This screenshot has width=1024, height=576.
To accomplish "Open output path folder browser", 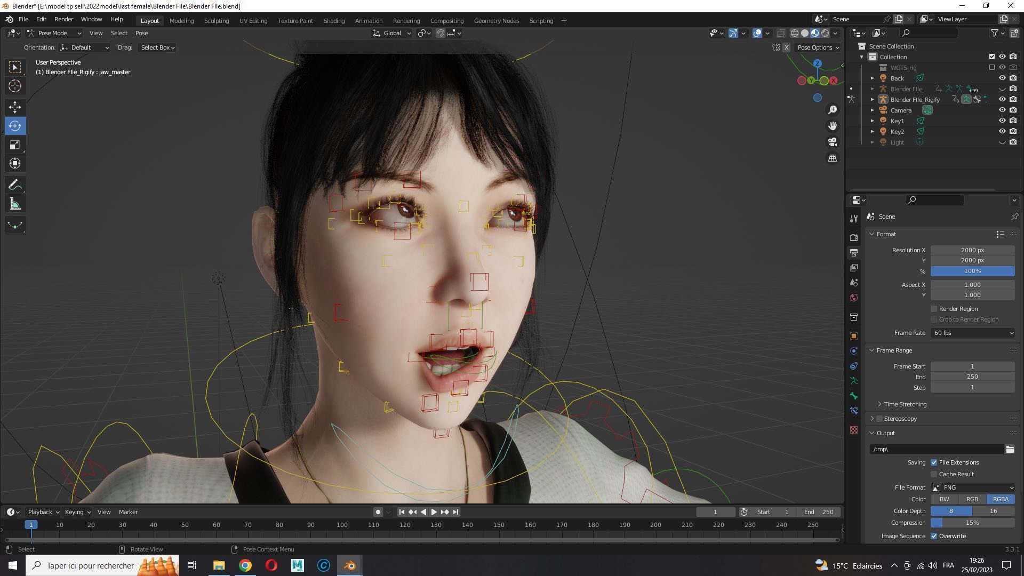I will point(1010,449).
